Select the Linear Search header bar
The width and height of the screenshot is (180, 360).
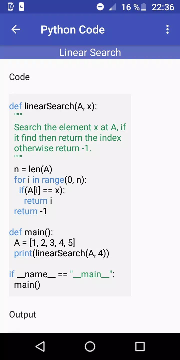coord(90,52)
